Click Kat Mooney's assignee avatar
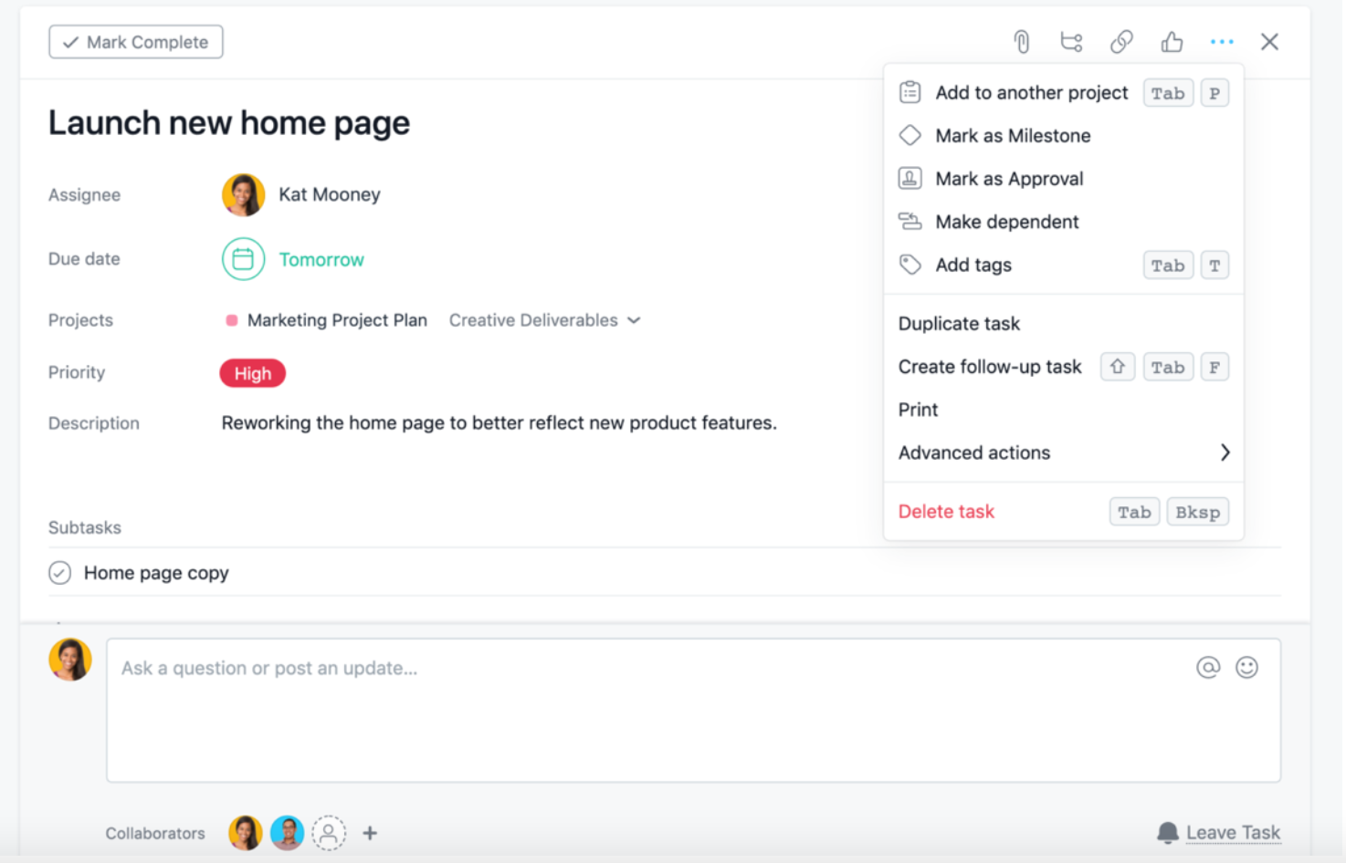The image size is (1346, 863). [x=243, y=194]
